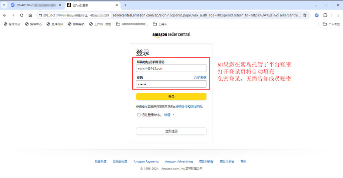The height and width of the screenshot is (178, 343).
Task: Click the 立即注册 button
Action: (x=171, y=131)
